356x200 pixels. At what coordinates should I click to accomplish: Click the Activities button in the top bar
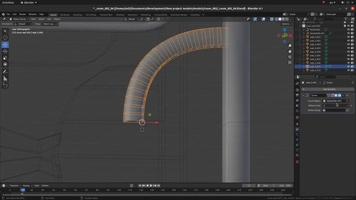click(x=8, y=2)
